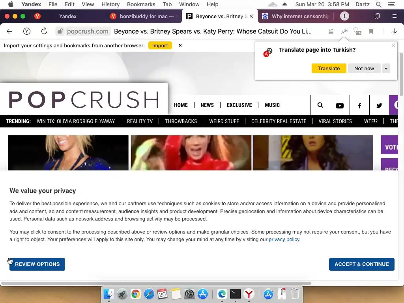Image resolution: width=404 pixels, height=303 pixels.
Task: Click the Import settings button
Action: [160, 46]
